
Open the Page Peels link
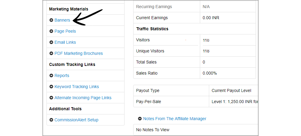coord(65,31)
